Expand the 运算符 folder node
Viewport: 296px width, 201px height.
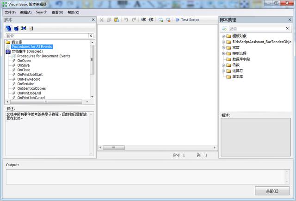223,71
